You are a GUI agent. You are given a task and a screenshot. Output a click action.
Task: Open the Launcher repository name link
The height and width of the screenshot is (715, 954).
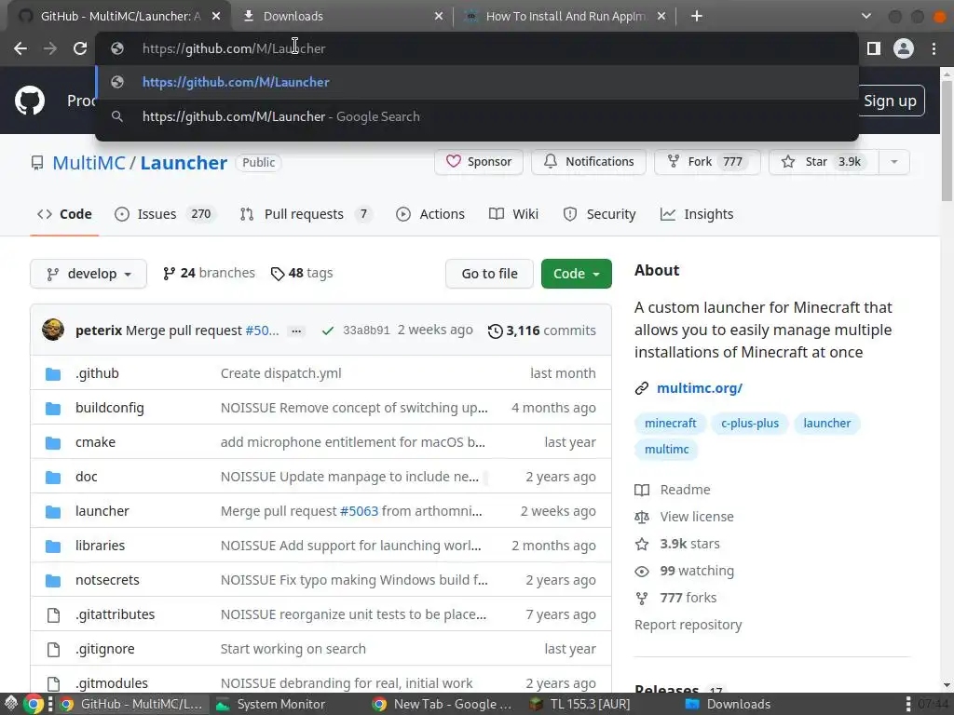tap(184, 163)
